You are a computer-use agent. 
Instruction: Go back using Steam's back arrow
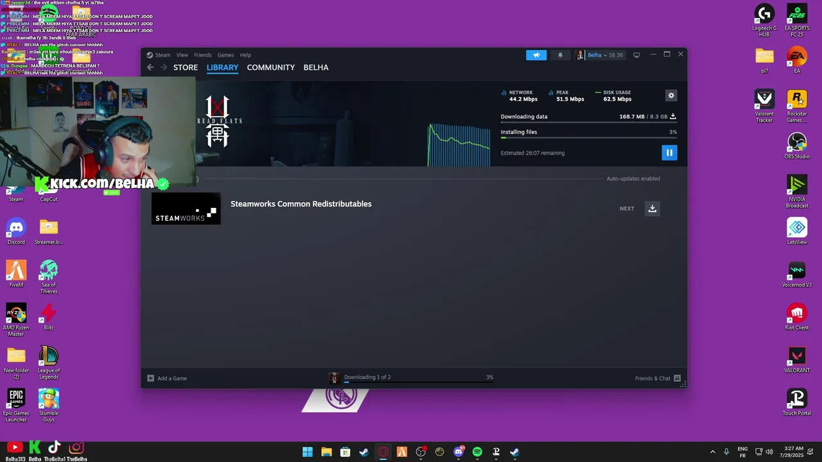pyautogui.click(x=150, y=67)
